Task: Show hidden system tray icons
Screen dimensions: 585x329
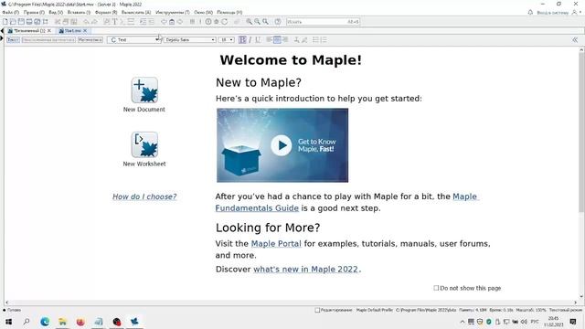Action: [463, 322]
